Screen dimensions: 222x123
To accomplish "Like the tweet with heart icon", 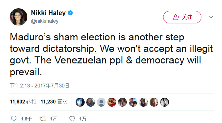I will [x=72, y=119].
